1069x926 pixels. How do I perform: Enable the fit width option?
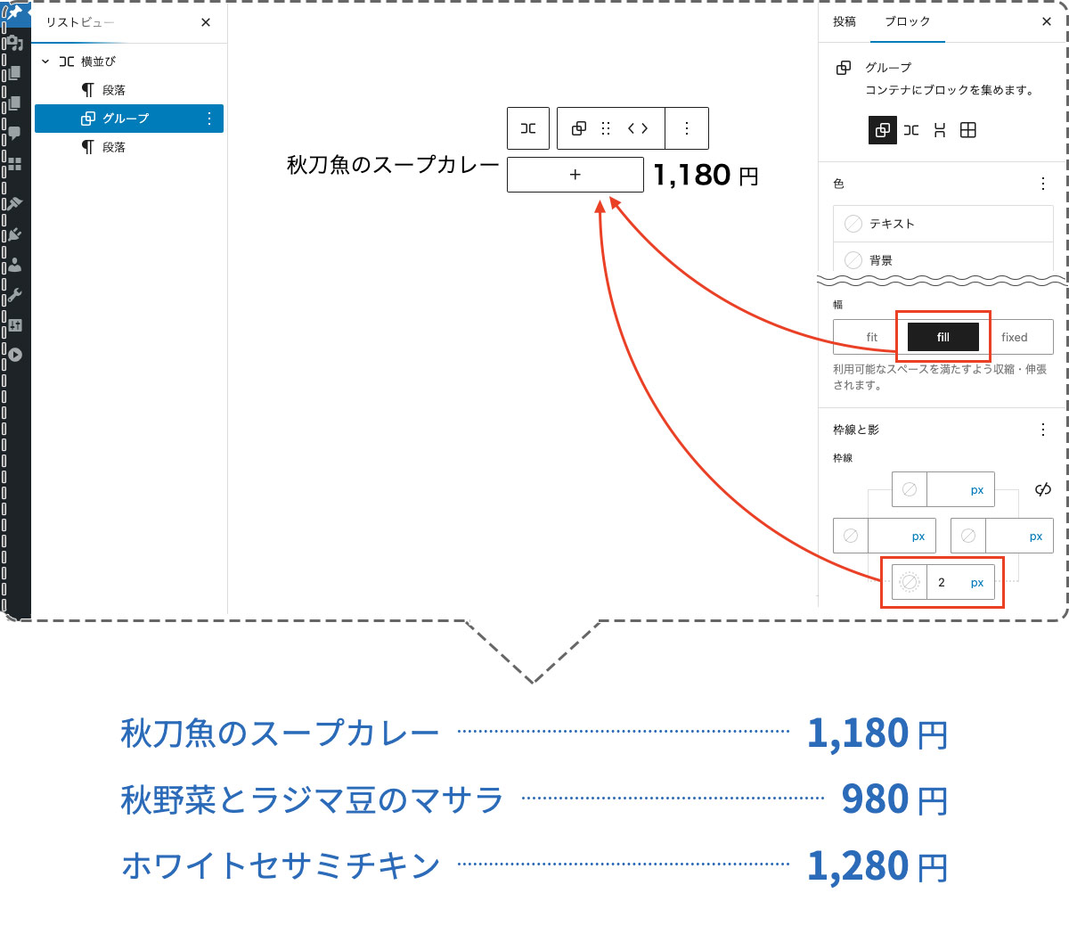(870, 337)
